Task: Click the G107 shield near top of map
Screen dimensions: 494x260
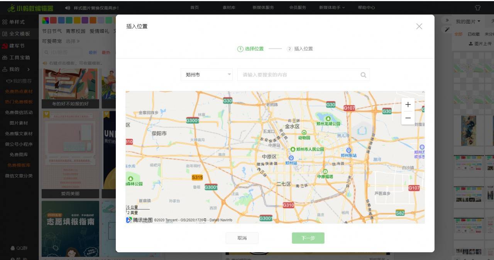Action: [349, 108]
